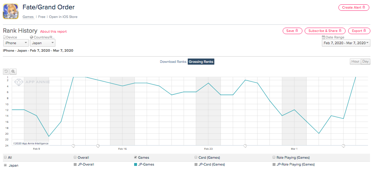Enable the Overall checkbox
This screenshot has height=172, width=374.
(x=75, y=157)
